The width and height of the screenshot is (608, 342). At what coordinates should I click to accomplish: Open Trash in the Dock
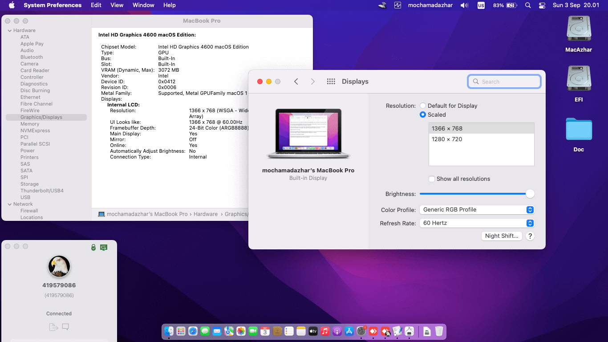point(439,331)
